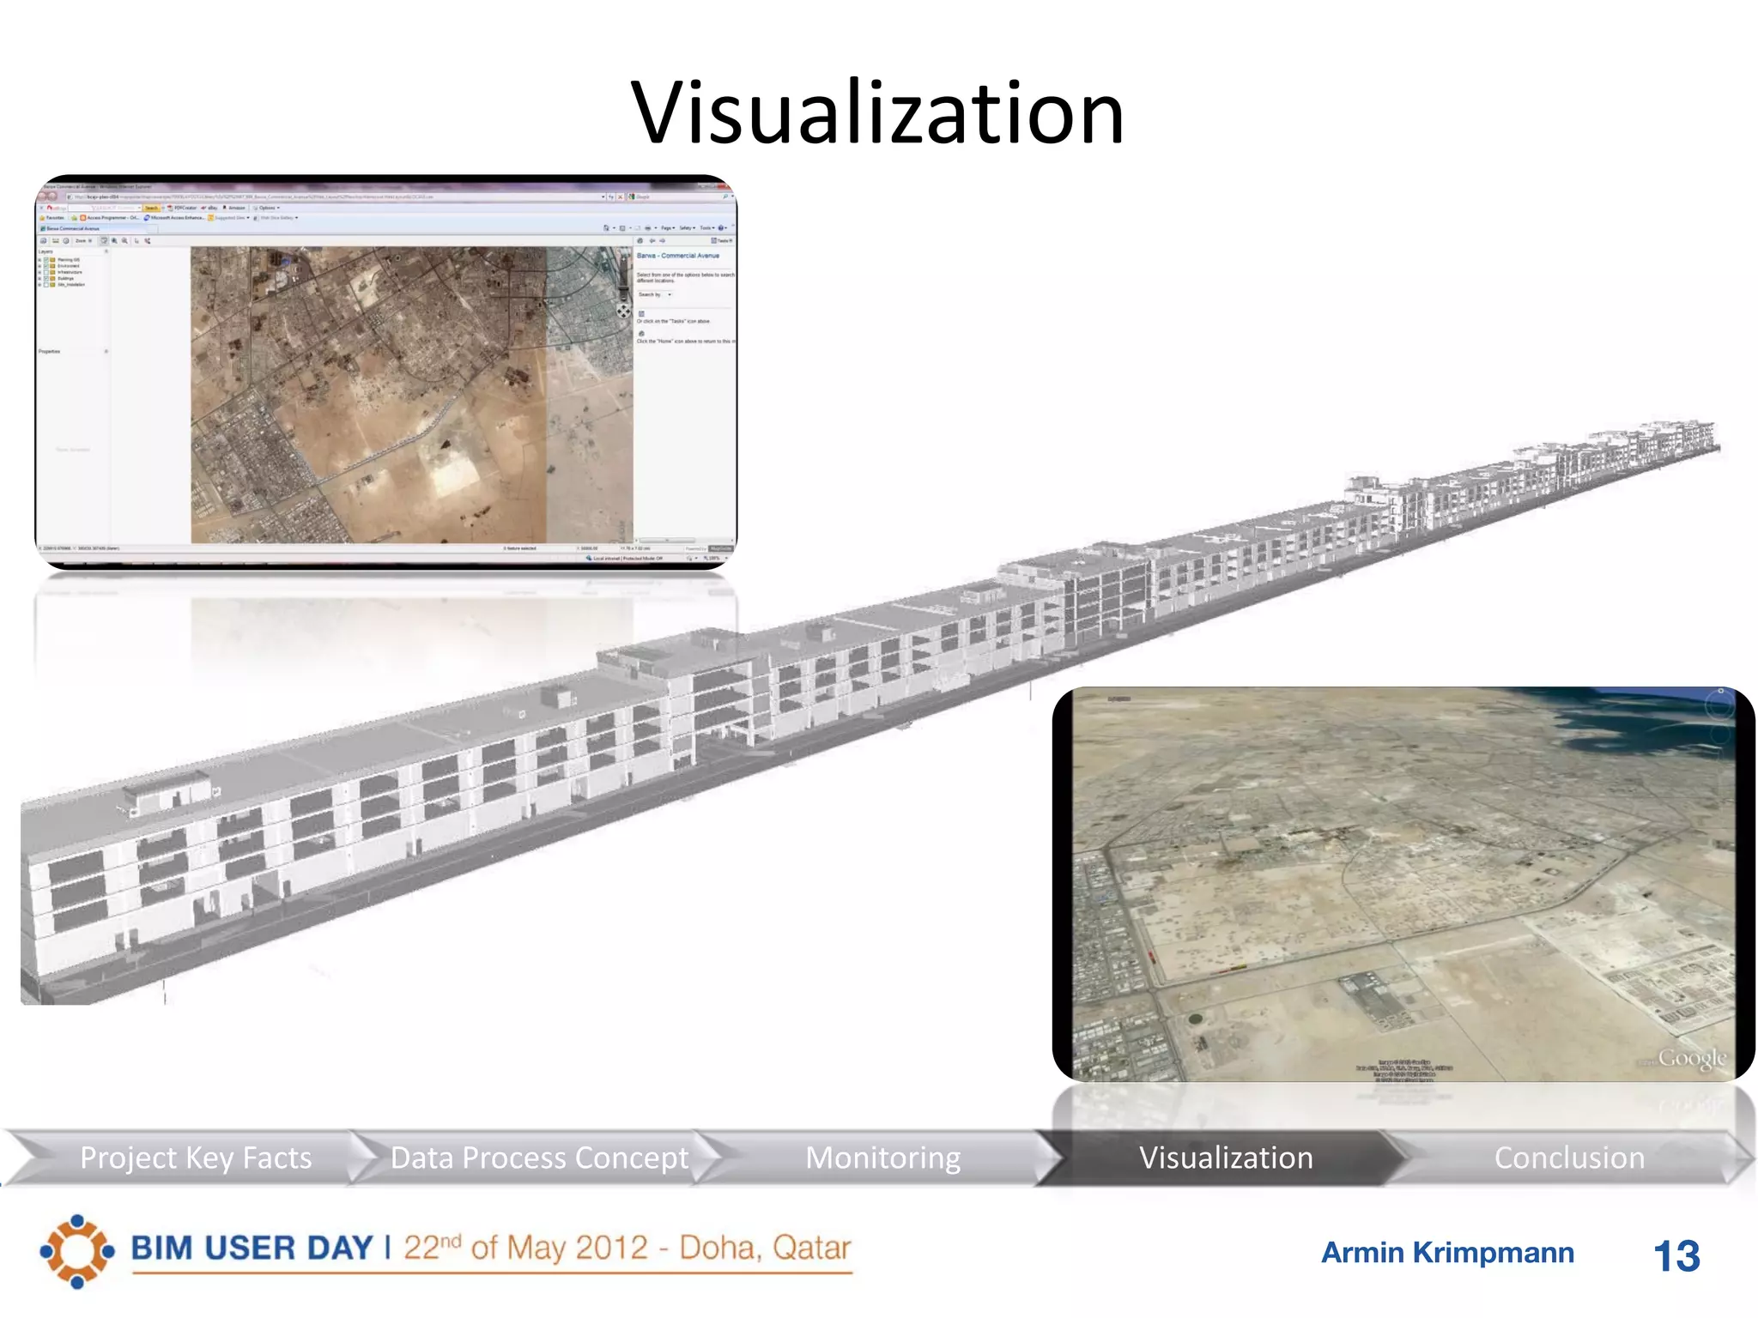Collapse the Properties panel
This screenshot has height=1318, width=1758.
[106, 351]
